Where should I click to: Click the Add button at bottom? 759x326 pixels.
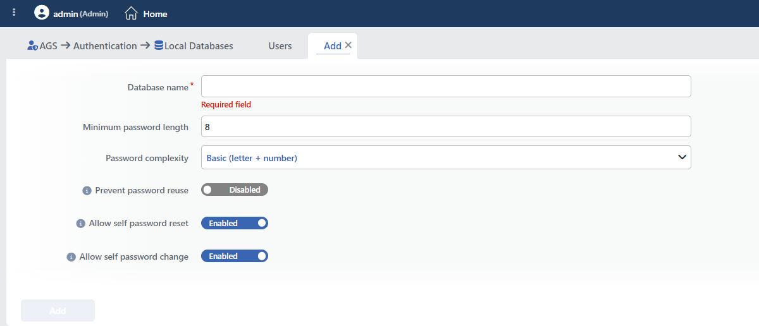(x=58, y=311)
